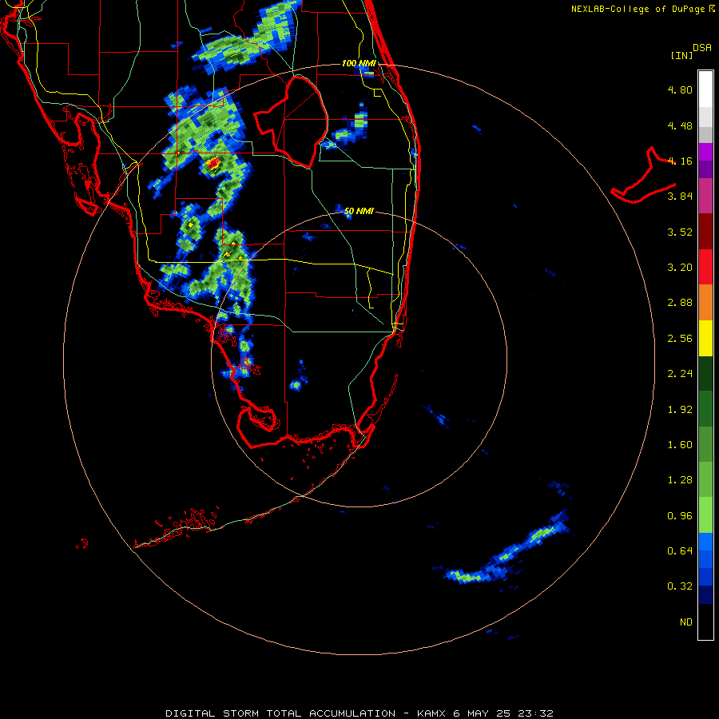The width and height of the screenshot is (719, 719).
Task: Click the 0.64 legend value
Action: coord(680,550)
